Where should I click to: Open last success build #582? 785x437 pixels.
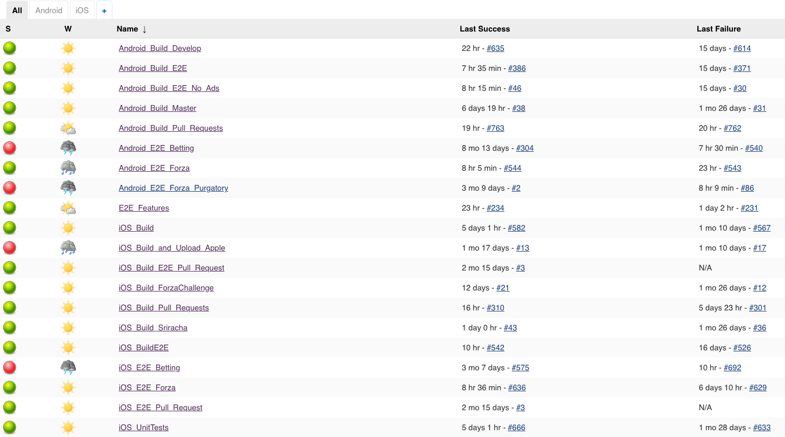click(517, 228)
